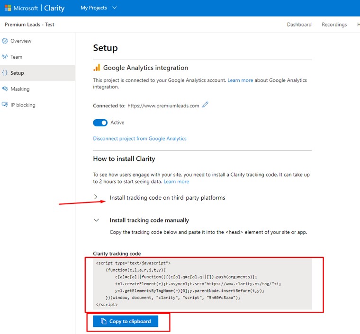Open the Dashboard tab
Viewport: 360px width, 334px height.
pyautogui.click(x=299, y=25)
